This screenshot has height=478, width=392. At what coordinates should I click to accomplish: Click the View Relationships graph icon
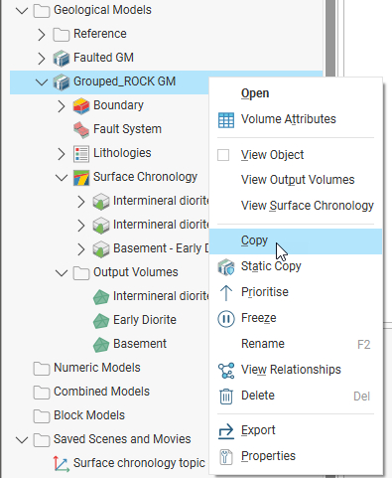(226, 371)
